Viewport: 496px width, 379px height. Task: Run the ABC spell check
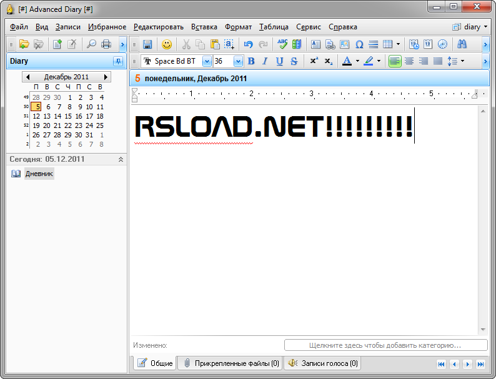coord(282,44)
